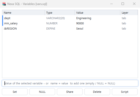Image resolution: width=140 pixels, height=97 pixels.
Task: Select the :dept variable name
Action: (7, 18)
